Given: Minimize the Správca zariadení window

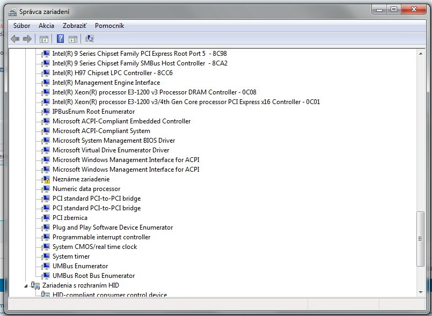Looking at the screenshot, I should click(379, 10).
